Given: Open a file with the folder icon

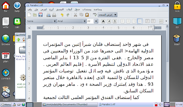Looking at the screenshot, I should [35, 15].
